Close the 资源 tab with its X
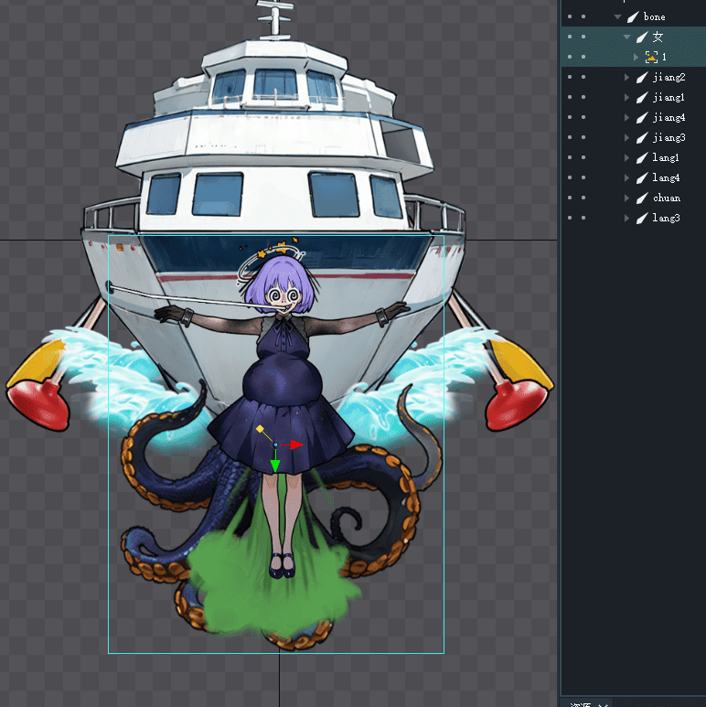This screenshot has height=707, width=706. click(603, 704)
